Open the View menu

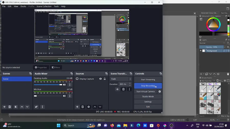pyautogui.click(x=16, y=6)
